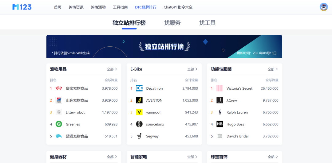Click the pink striped Victoria's Secret logo
Screen dimensions: 332x163
219,88
